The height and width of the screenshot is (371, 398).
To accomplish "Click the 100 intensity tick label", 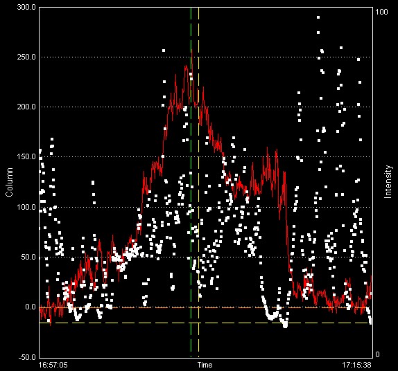I will click(381, 12).
